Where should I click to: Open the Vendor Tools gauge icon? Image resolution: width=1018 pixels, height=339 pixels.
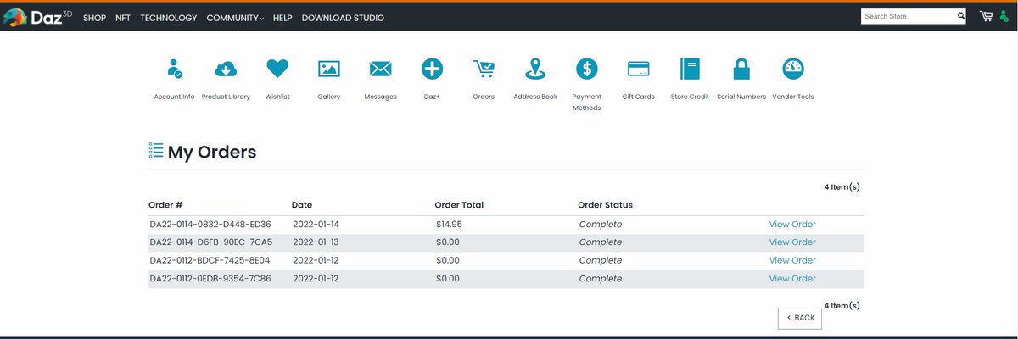click(x=793, y=69)
